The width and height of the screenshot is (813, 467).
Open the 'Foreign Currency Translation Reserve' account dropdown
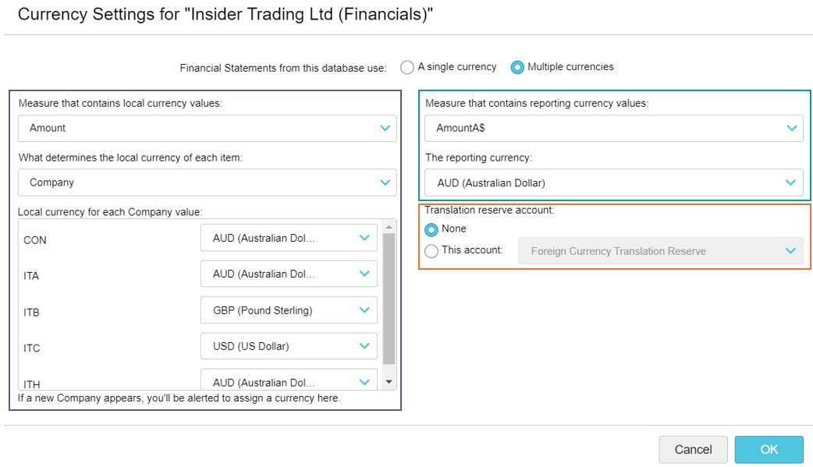tap(660, 251)
